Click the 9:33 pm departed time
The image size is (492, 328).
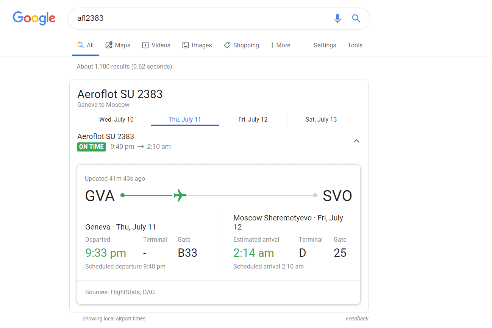(106, 253)
